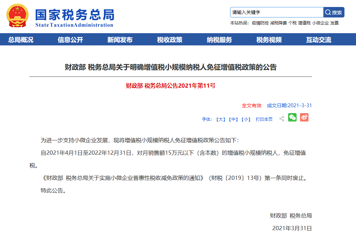356x234 pixels.
Task: Share article via WeChat icon
Action: tap(292, 118)
